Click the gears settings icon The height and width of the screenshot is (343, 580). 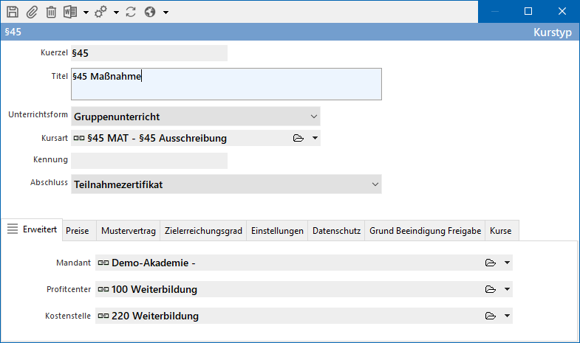(100, 12)
